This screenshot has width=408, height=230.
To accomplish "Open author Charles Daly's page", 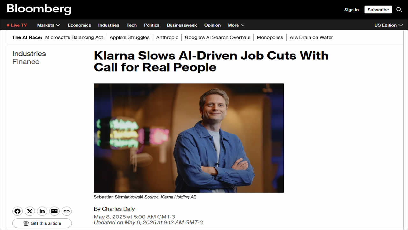I will coord(118,209).
